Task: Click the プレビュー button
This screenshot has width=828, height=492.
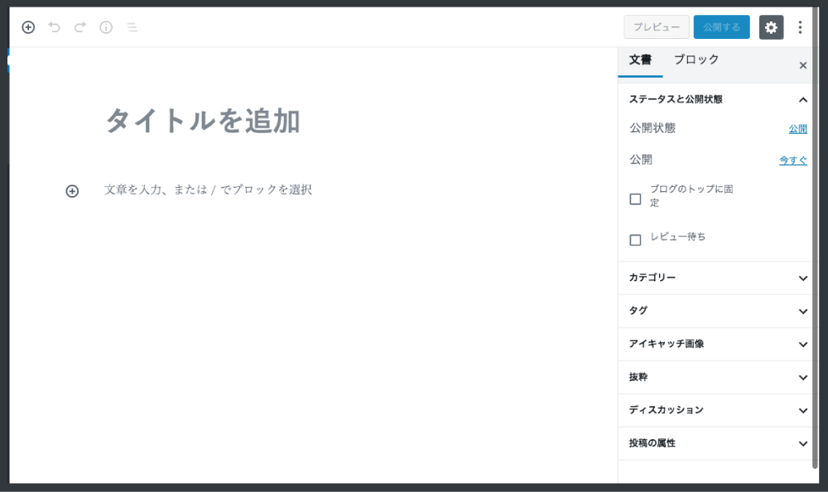Action: 656,27
